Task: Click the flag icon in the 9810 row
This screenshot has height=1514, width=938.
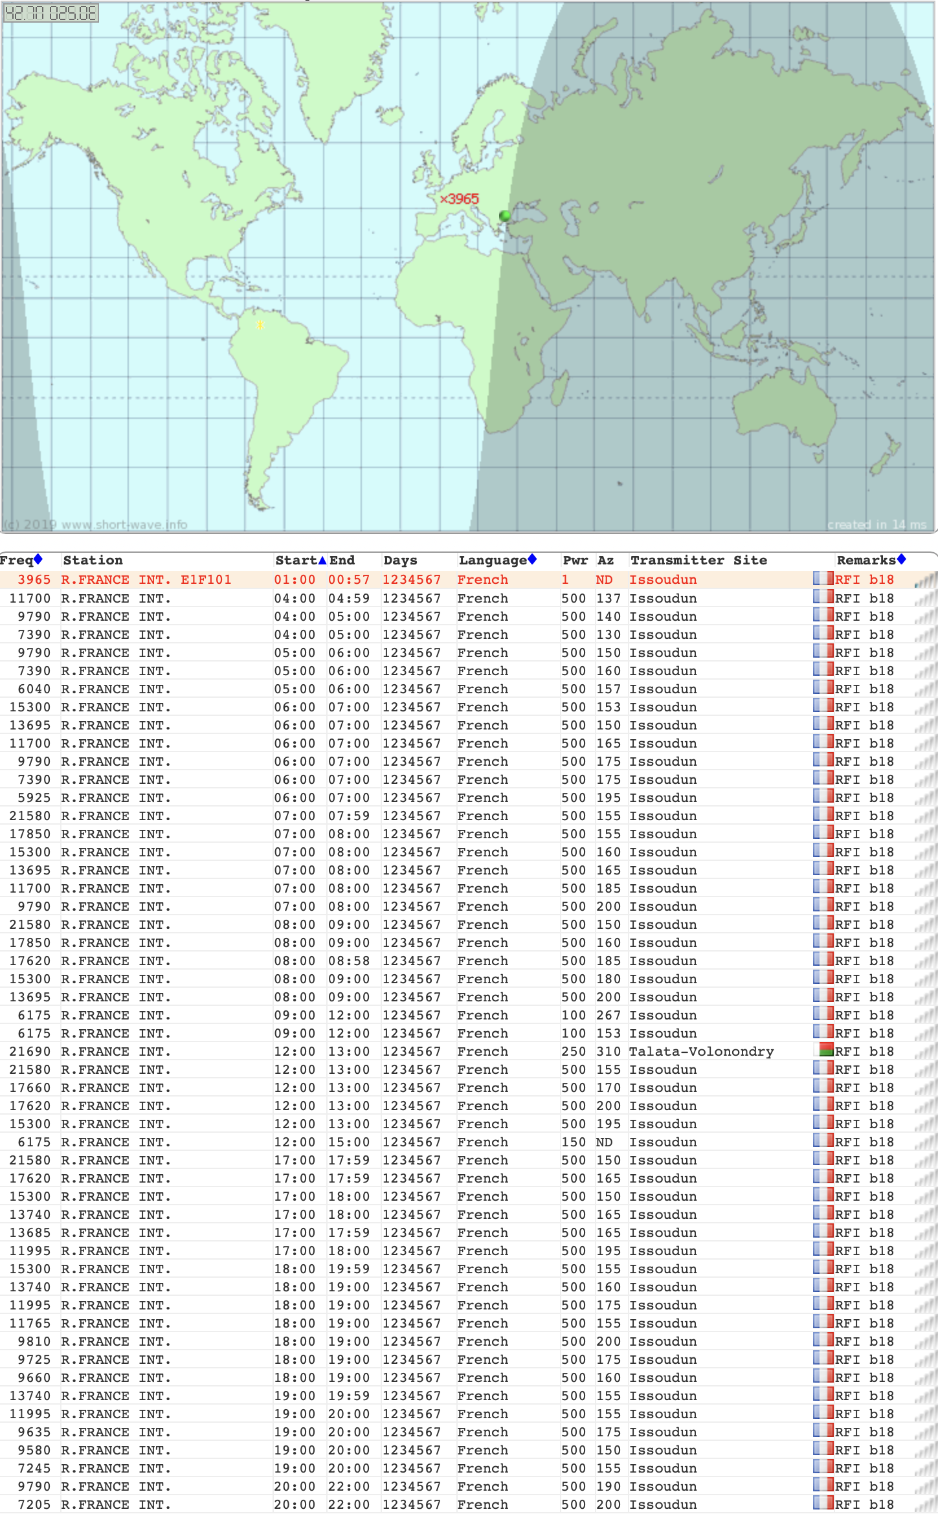Action: tap(823, 1340)
